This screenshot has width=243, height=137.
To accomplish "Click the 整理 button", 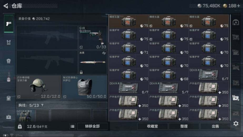I will [x=184, y=126].
